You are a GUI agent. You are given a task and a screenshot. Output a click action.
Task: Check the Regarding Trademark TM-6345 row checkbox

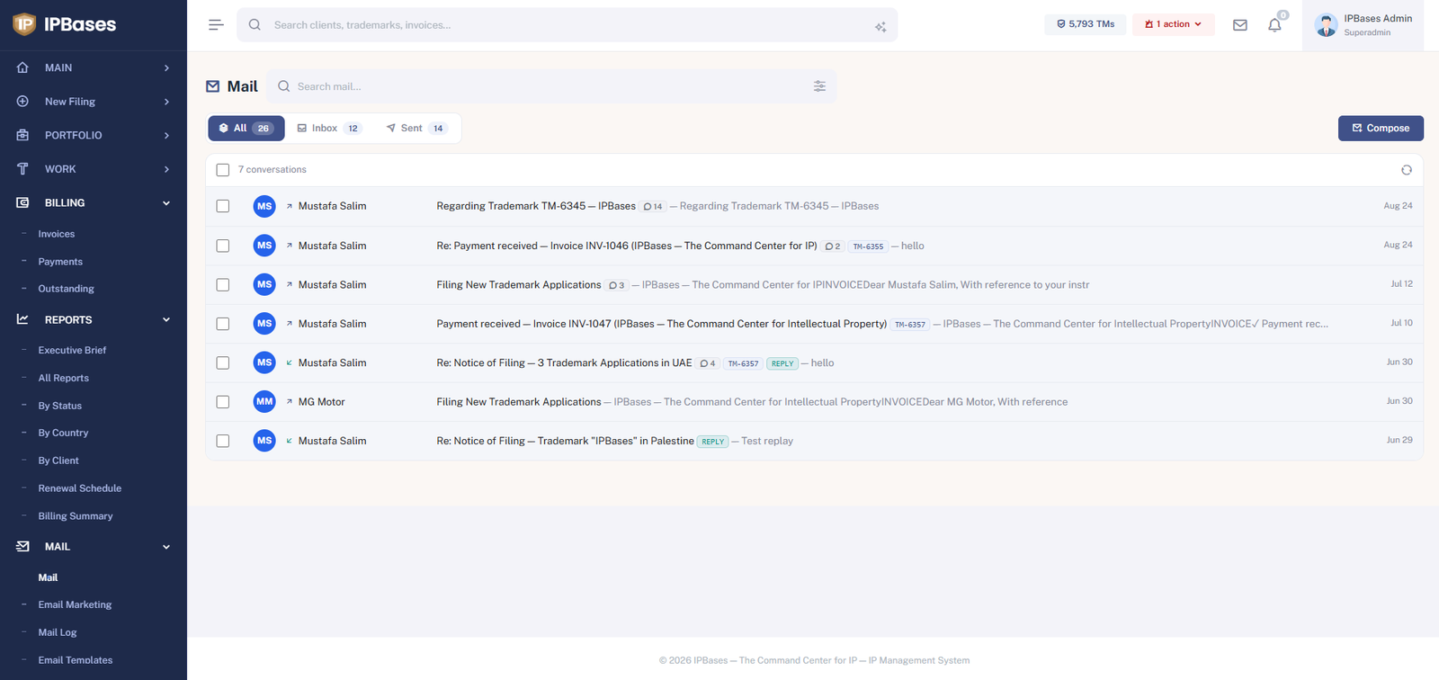tap(223, 206)
